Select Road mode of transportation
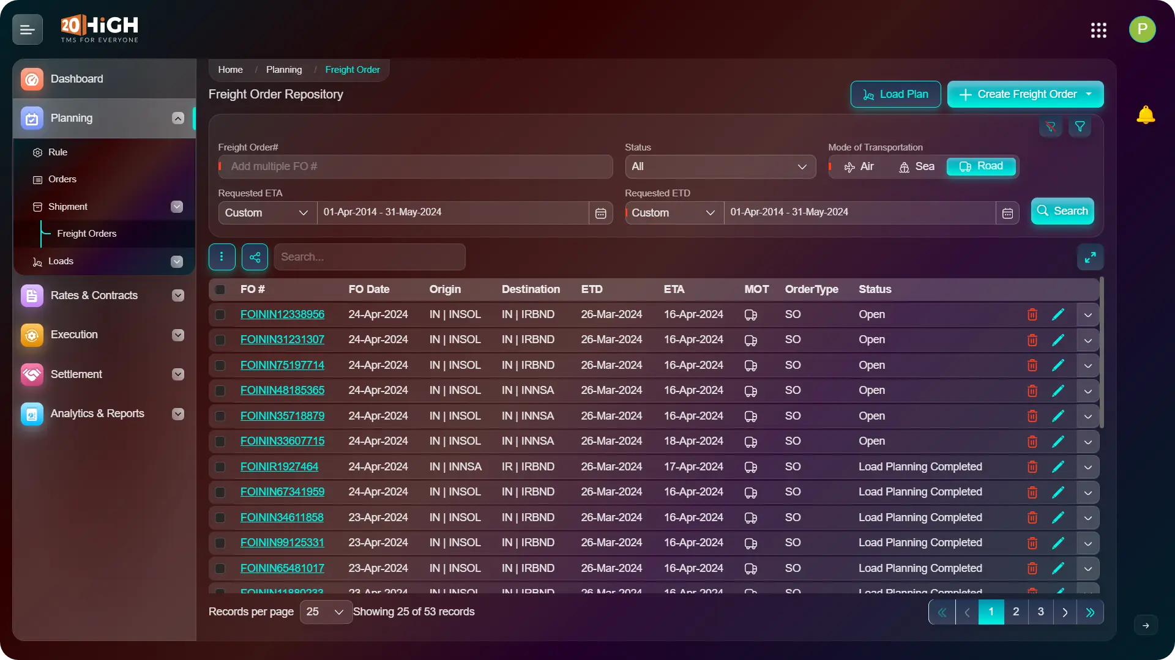This screenshot has height=660, width=1175. (x=981, y=166)
